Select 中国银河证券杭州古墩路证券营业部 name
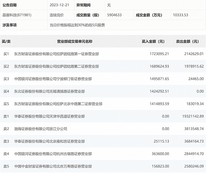Screen dimensions: 206x173 [53, 154]
